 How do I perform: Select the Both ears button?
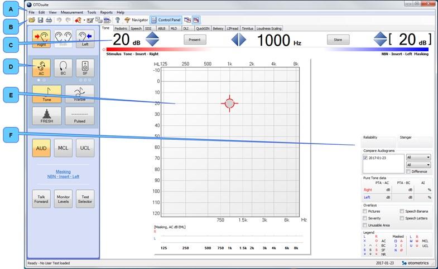click(x=63, y=39)
